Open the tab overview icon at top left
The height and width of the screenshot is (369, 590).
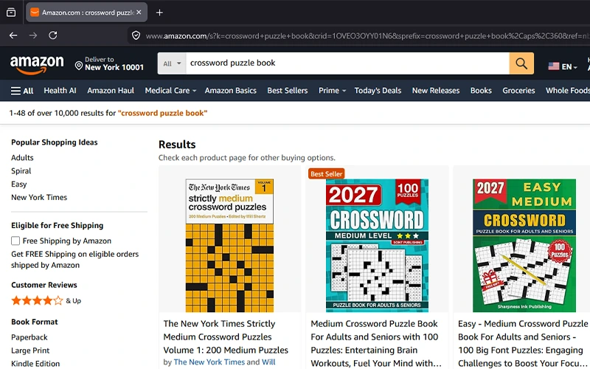click(11, 13)
